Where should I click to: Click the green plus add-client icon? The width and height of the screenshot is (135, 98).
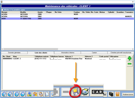coord(130,58)
